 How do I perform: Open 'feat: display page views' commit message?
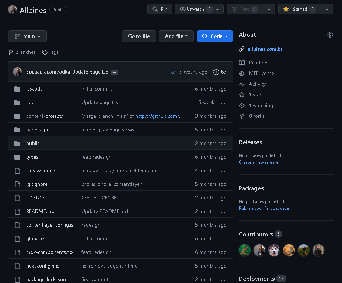(108, 130)
